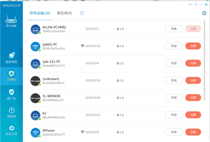
Task: Click IP address 10.10.10.19
Action: 93,80
